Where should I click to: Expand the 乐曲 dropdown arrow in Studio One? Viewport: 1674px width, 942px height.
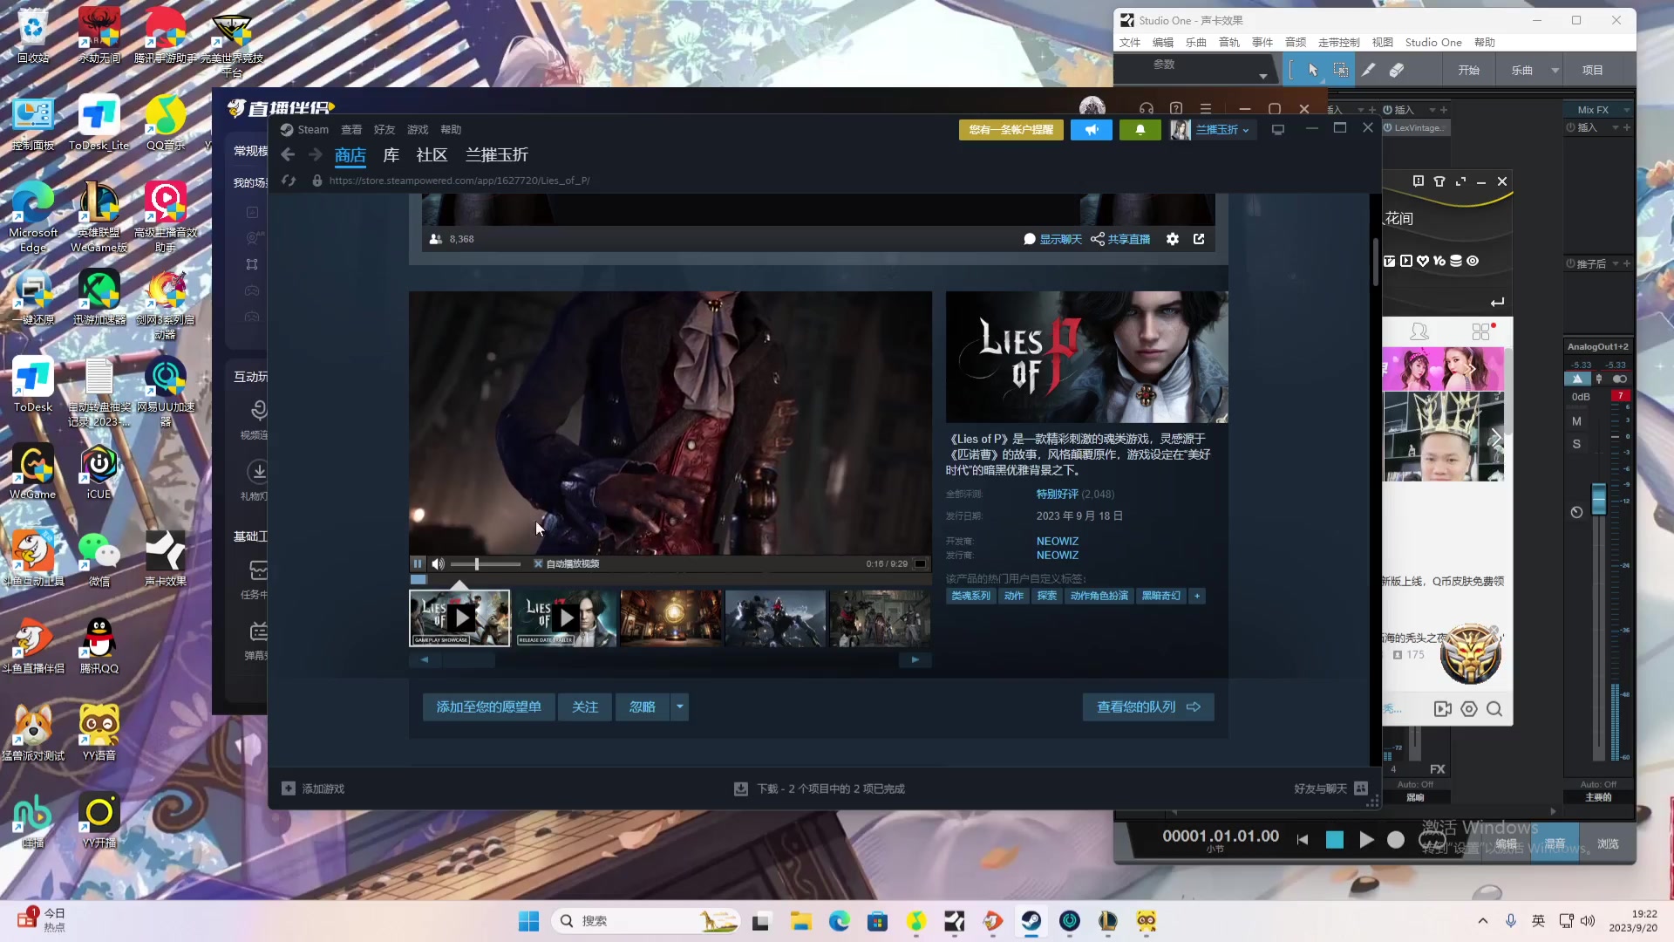pyautogui.click(x=1555, y=71)
